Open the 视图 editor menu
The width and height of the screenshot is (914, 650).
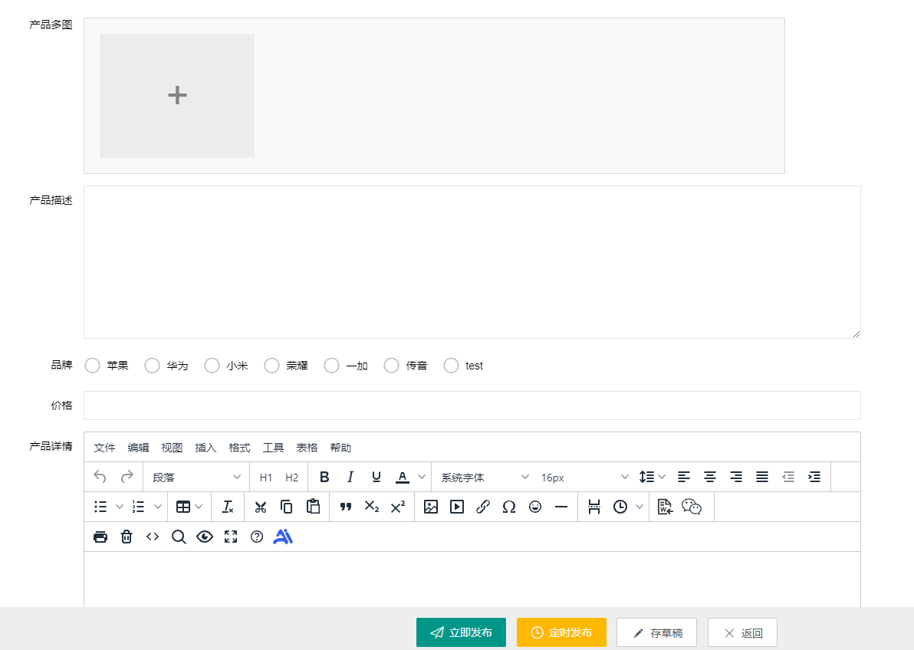coord(172,448)
